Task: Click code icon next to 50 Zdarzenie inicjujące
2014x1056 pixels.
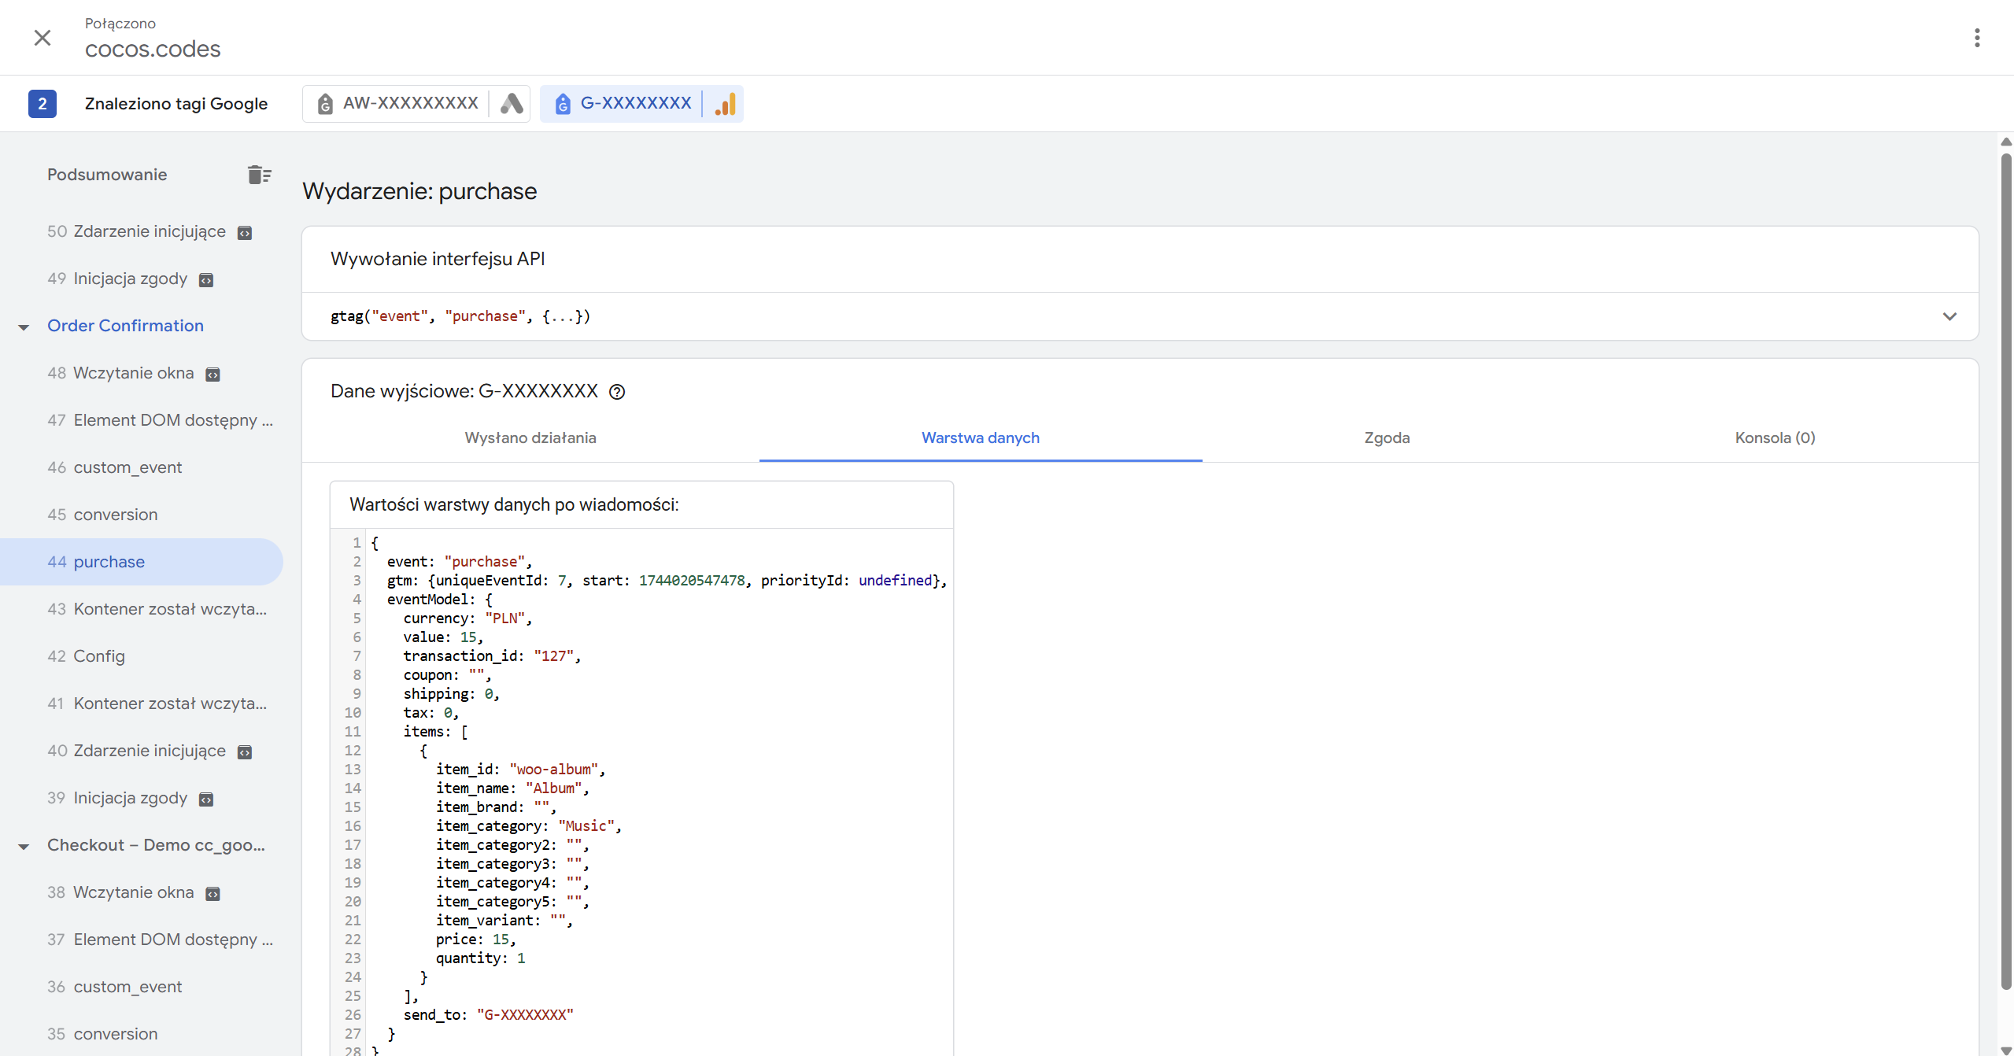Action: [245, 233]
